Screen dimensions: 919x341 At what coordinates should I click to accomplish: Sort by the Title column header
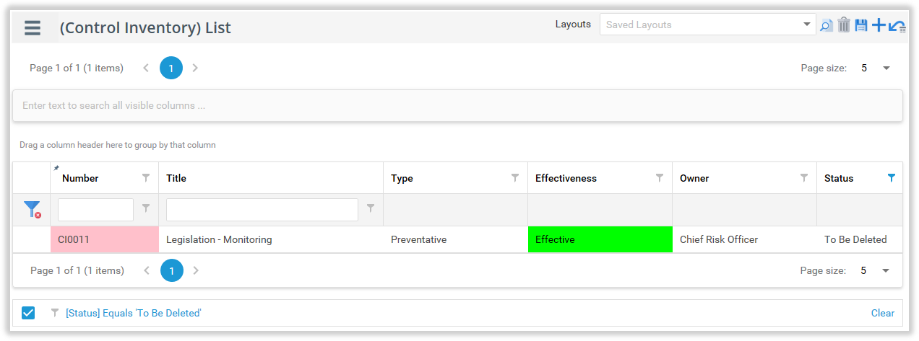coord(176,178)
